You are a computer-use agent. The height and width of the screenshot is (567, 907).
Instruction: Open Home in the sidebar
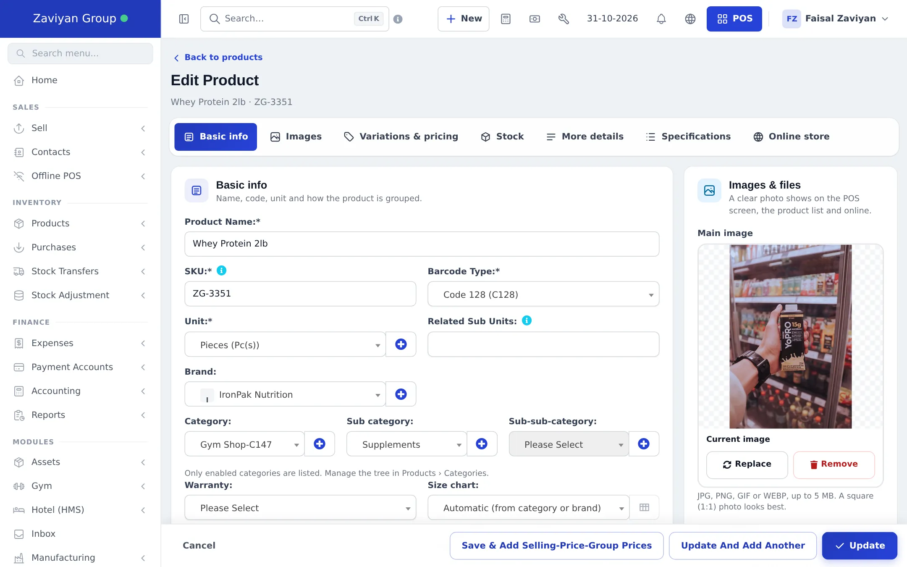point(80,80)
